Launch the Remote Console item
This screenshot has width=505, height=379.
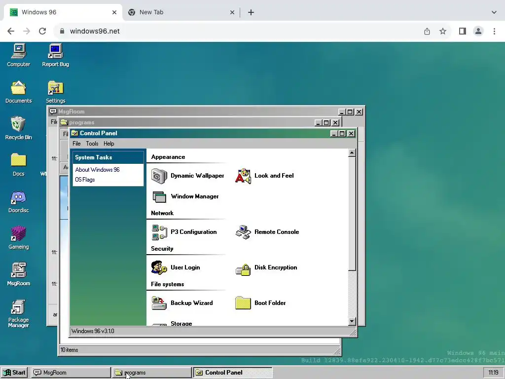click(267, 232)
